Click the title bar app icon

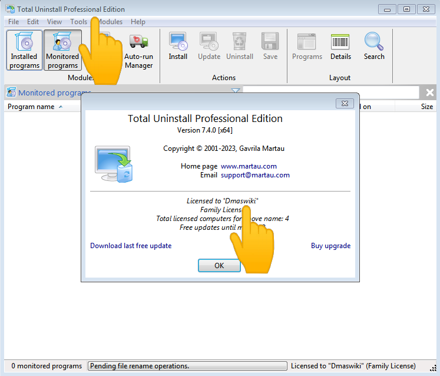pyautogui.click(x=10, y=9)
